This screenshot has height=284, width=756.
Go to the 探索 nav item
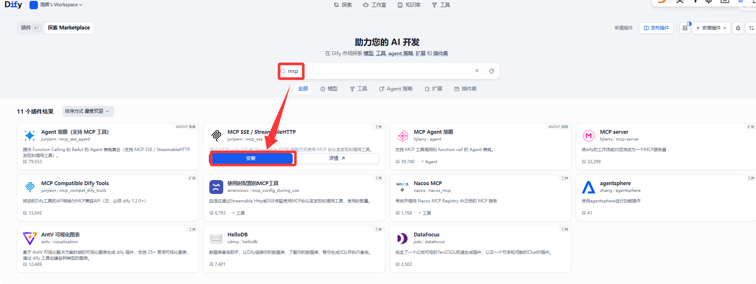click(x=343, y=5)
